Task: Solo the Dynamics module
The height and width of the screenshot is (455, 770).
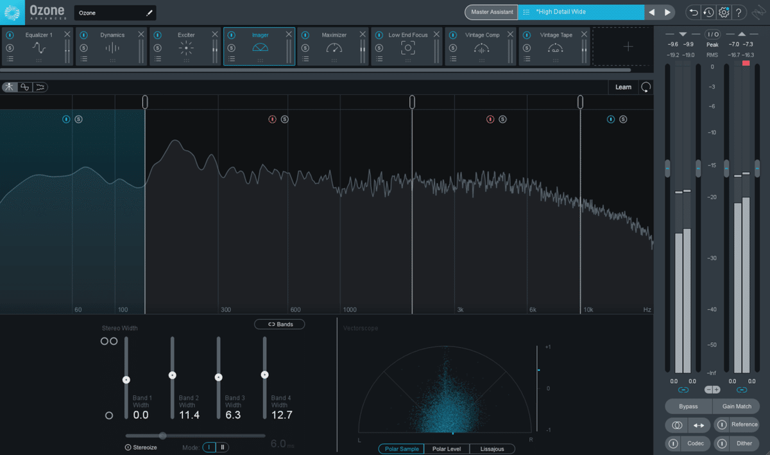Action: tap(83, 48)
